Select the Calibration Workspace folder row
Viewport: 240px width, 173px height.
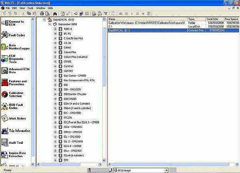pyautogui.click(x=174, y=23)
